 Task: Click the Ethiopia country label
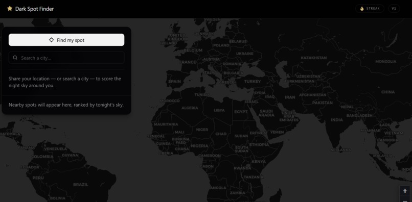(259, 145)
